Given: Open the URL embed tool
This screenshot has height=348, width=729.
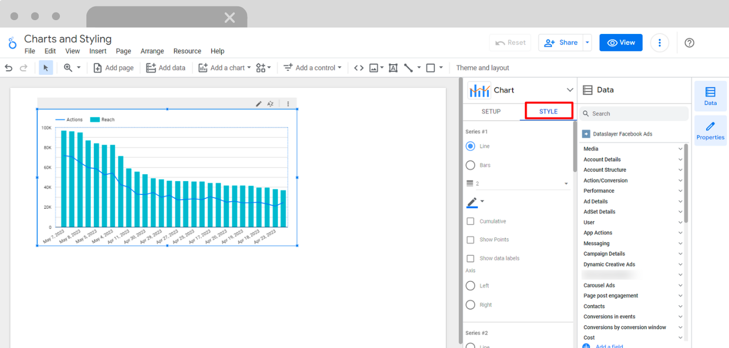Looking at the screenshot, I should click(358, 68).
